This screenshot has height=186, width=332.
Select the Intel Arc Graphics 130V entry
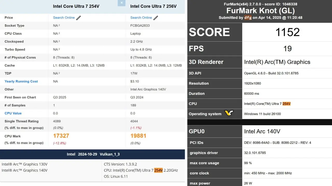pos(25,164)
